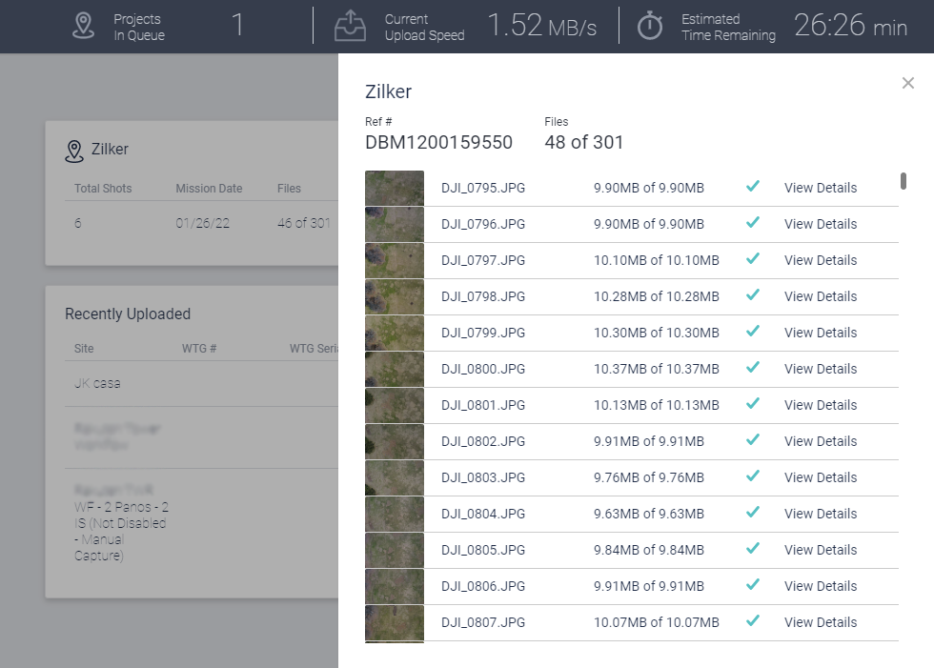This screenshot has height=668, width=934.
Task: Click the green checkmark for DJI_0806.JPG
Action: 753,585
